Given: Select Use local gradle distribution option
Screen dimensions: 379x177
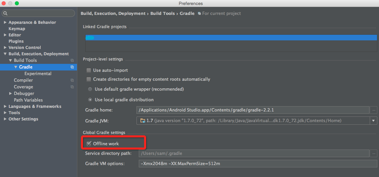Looking at the screenshot, I should pyautogui.click(x=90, y=100).
